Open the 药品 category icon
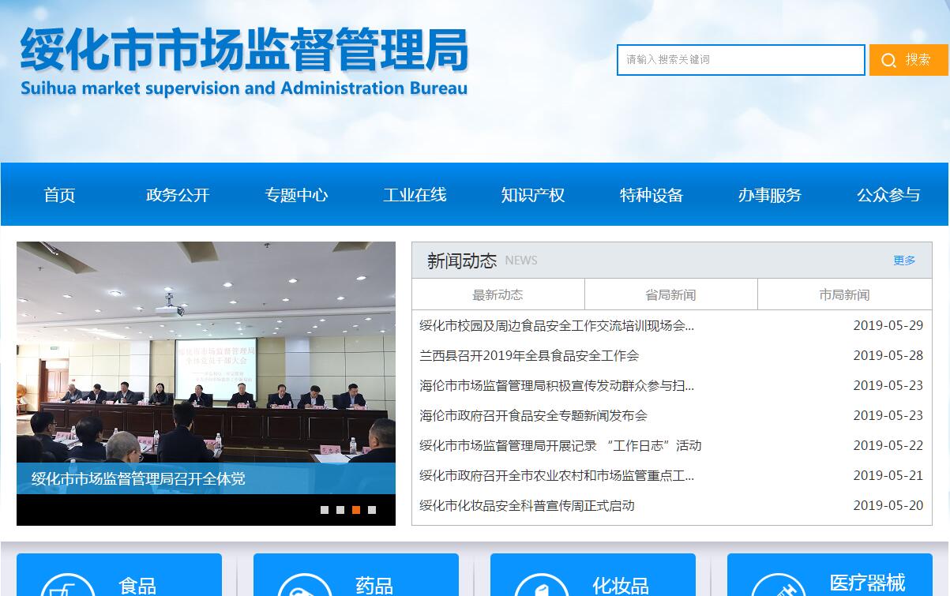 click(x=305, y=586)
